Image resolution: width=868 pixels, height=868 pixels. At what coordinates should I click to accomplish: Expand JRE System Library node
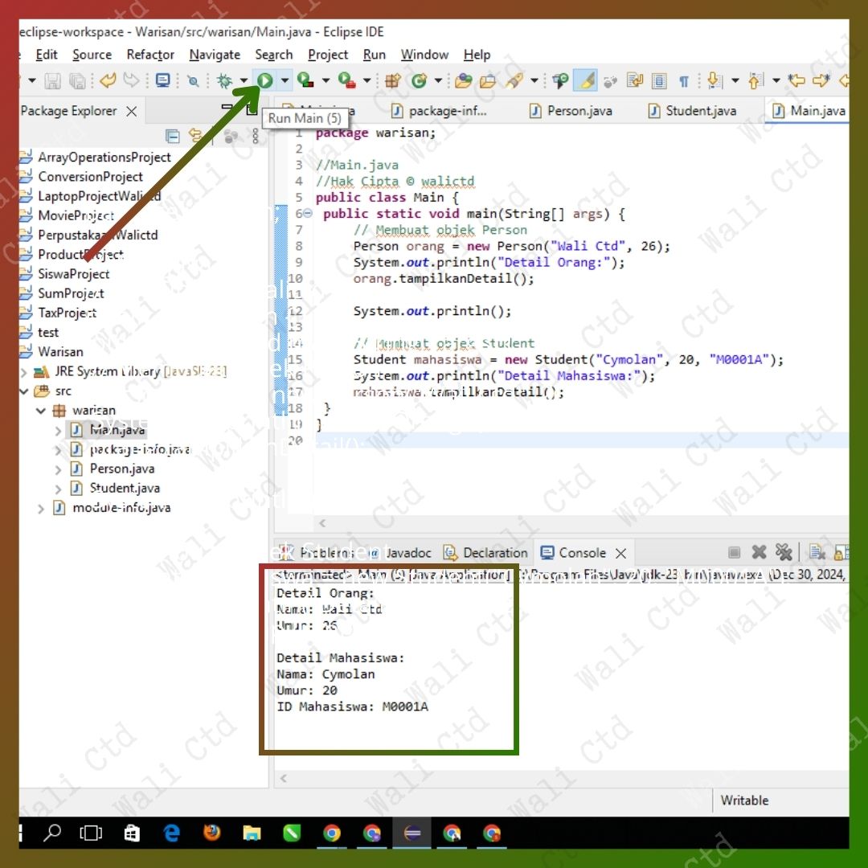tap(24, 371)
